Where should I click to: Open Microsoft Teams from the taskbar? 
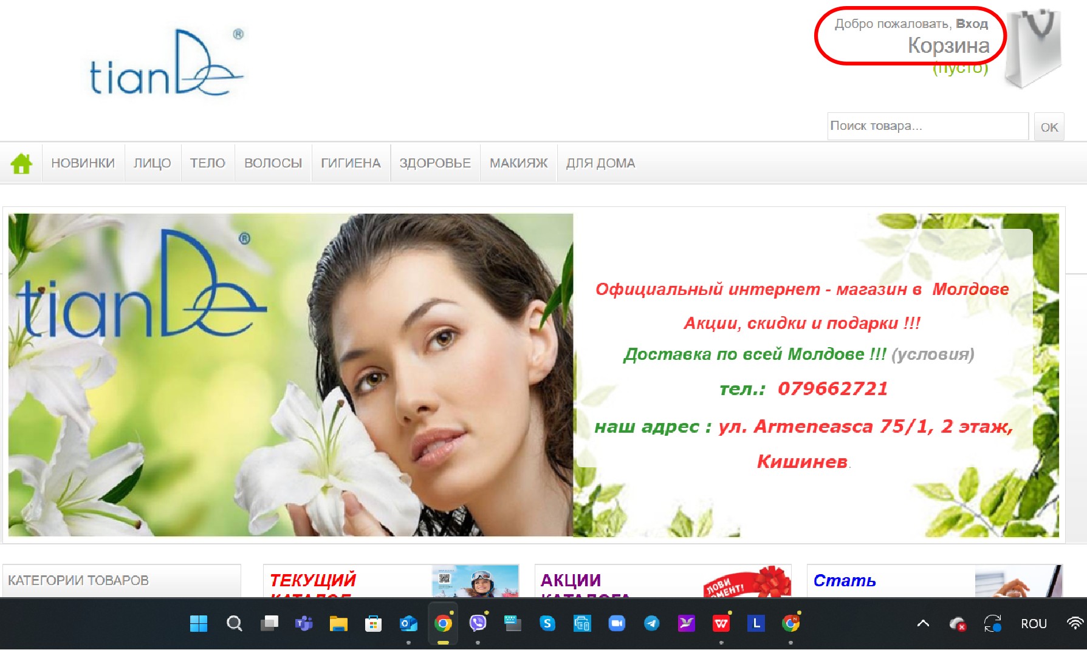point(304,623)
